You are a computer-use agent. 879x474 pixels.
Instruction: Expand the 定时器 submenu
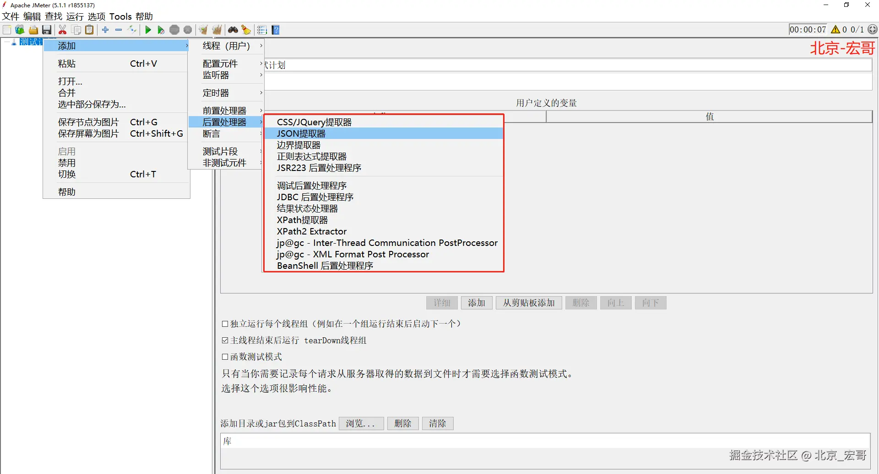[x=227, y=93]
